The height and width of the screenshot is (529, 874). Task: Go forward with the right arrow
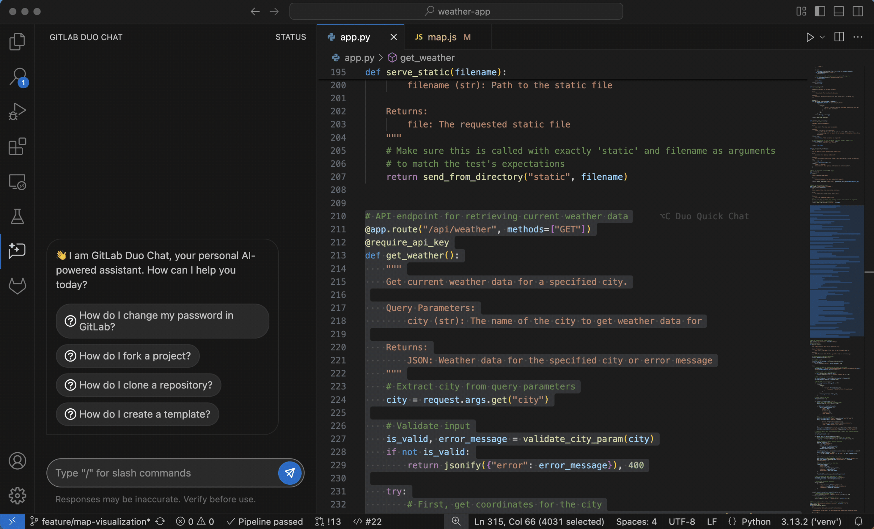[x=274, y=11]
